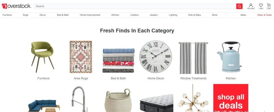Click the stacked towels Bed & Bath image

tap(118, 61)
